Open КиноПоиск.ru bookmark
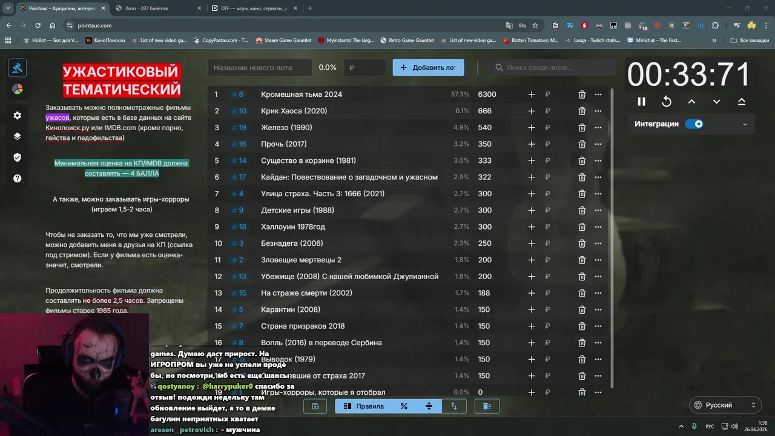The height and width of the screenshot is (436, 775). point(105,41)
